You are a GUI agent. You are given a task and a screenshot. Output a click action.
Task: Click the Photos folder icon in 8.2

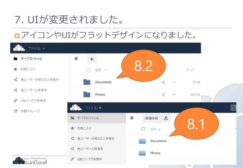click(x=87, y=94)
